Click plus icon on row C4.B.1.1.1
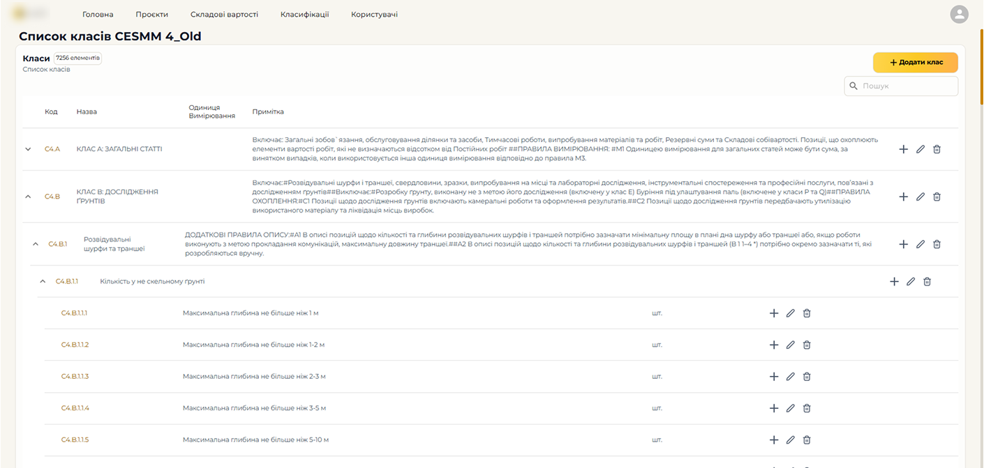Viewport: 984px width, 468px height. coord(773,313)
